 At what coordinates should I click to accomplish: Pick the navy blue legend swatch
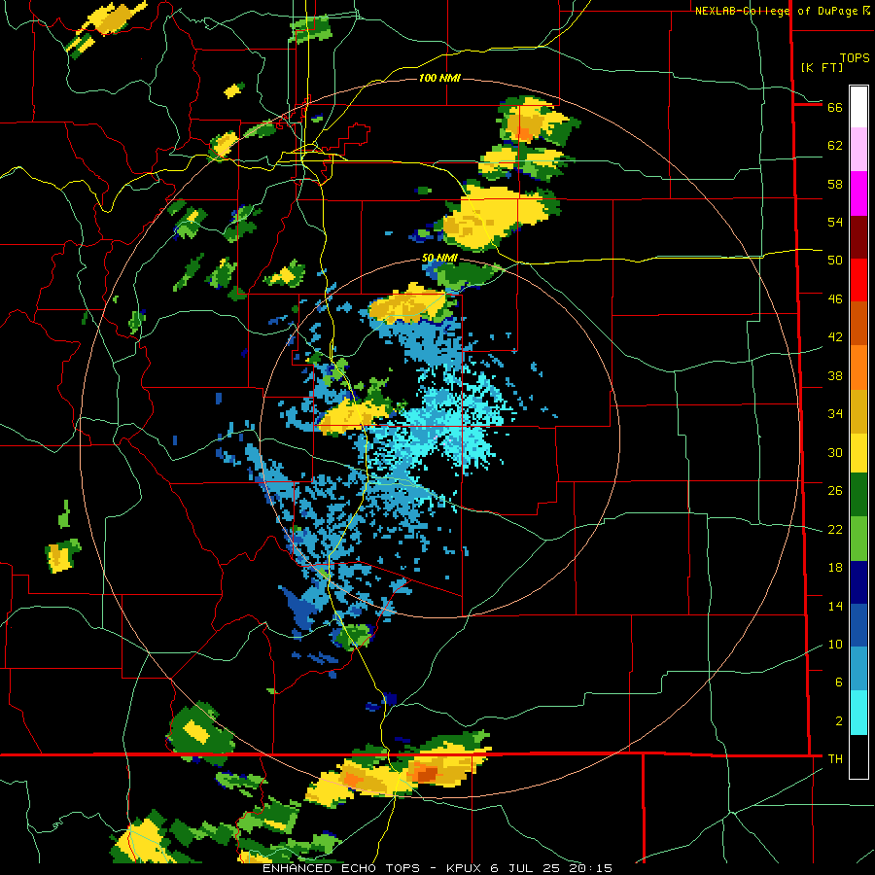click(858, 582)
